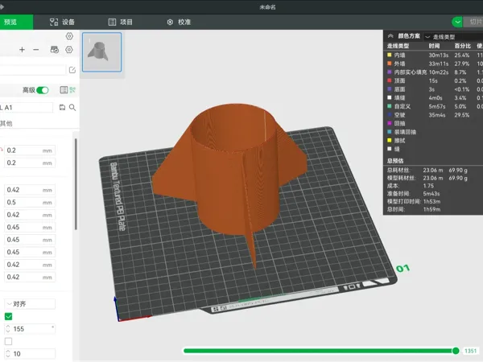Switch to the 项目 project tab
Viewport: 483px width, 362px height.
click(121, 22)
